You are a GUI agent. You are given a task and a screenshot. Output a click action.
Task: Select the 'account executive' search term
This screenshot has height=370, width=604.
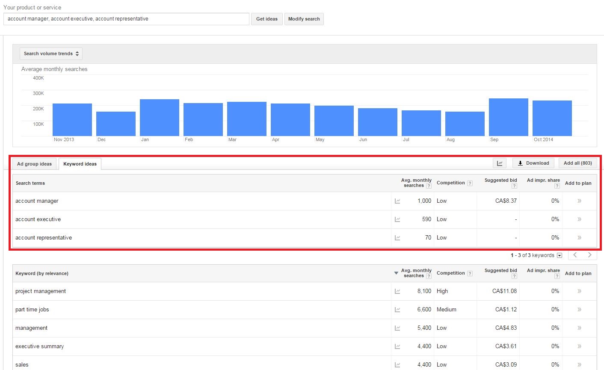[38, 219]
